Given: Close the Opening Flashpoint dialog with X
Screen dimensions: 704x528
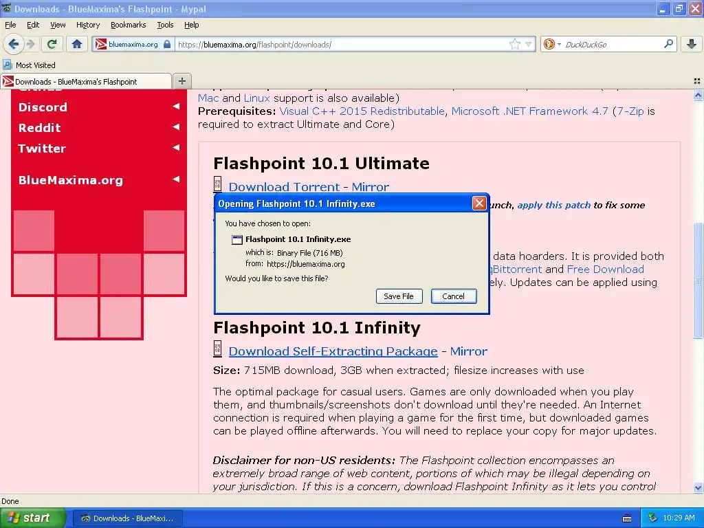Looking at the screenshot, I should 479,203.
